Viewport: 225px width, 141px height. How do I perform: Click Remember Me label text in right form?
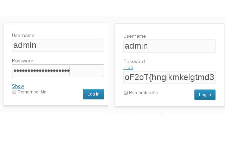point(143,93)
